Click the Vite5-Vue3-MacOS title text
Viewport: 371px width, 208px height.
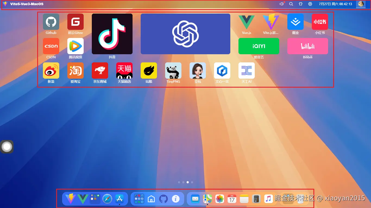[27, 4]
